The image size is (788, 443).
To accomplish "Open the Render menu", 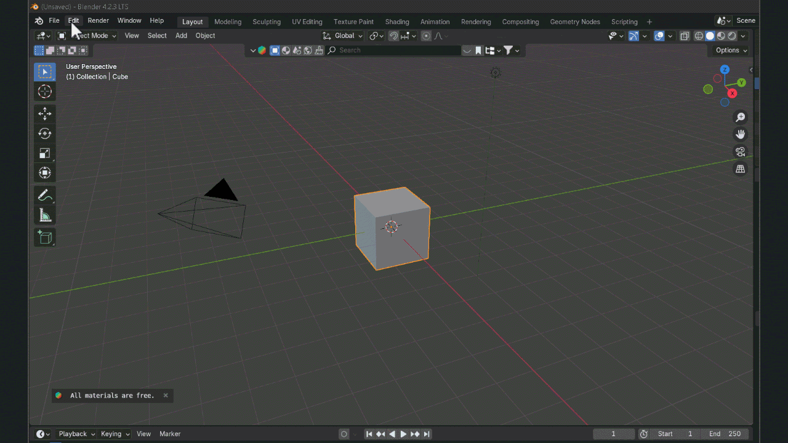I will [x=98, y=20].
